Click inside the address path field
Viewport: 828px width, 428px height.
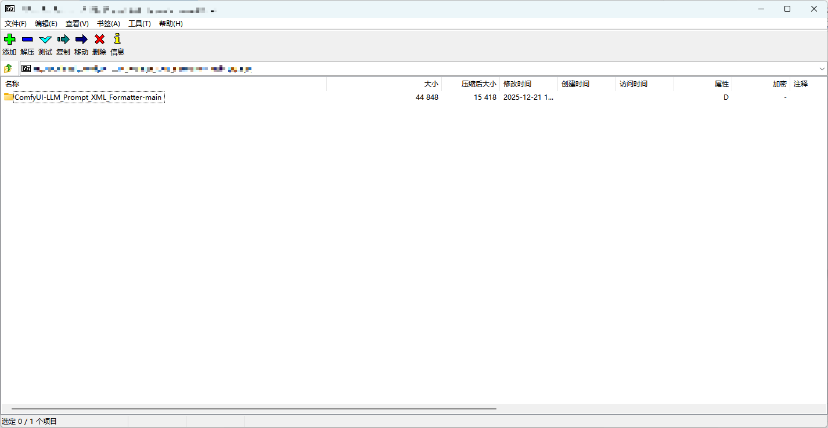(x=424, y=68)
